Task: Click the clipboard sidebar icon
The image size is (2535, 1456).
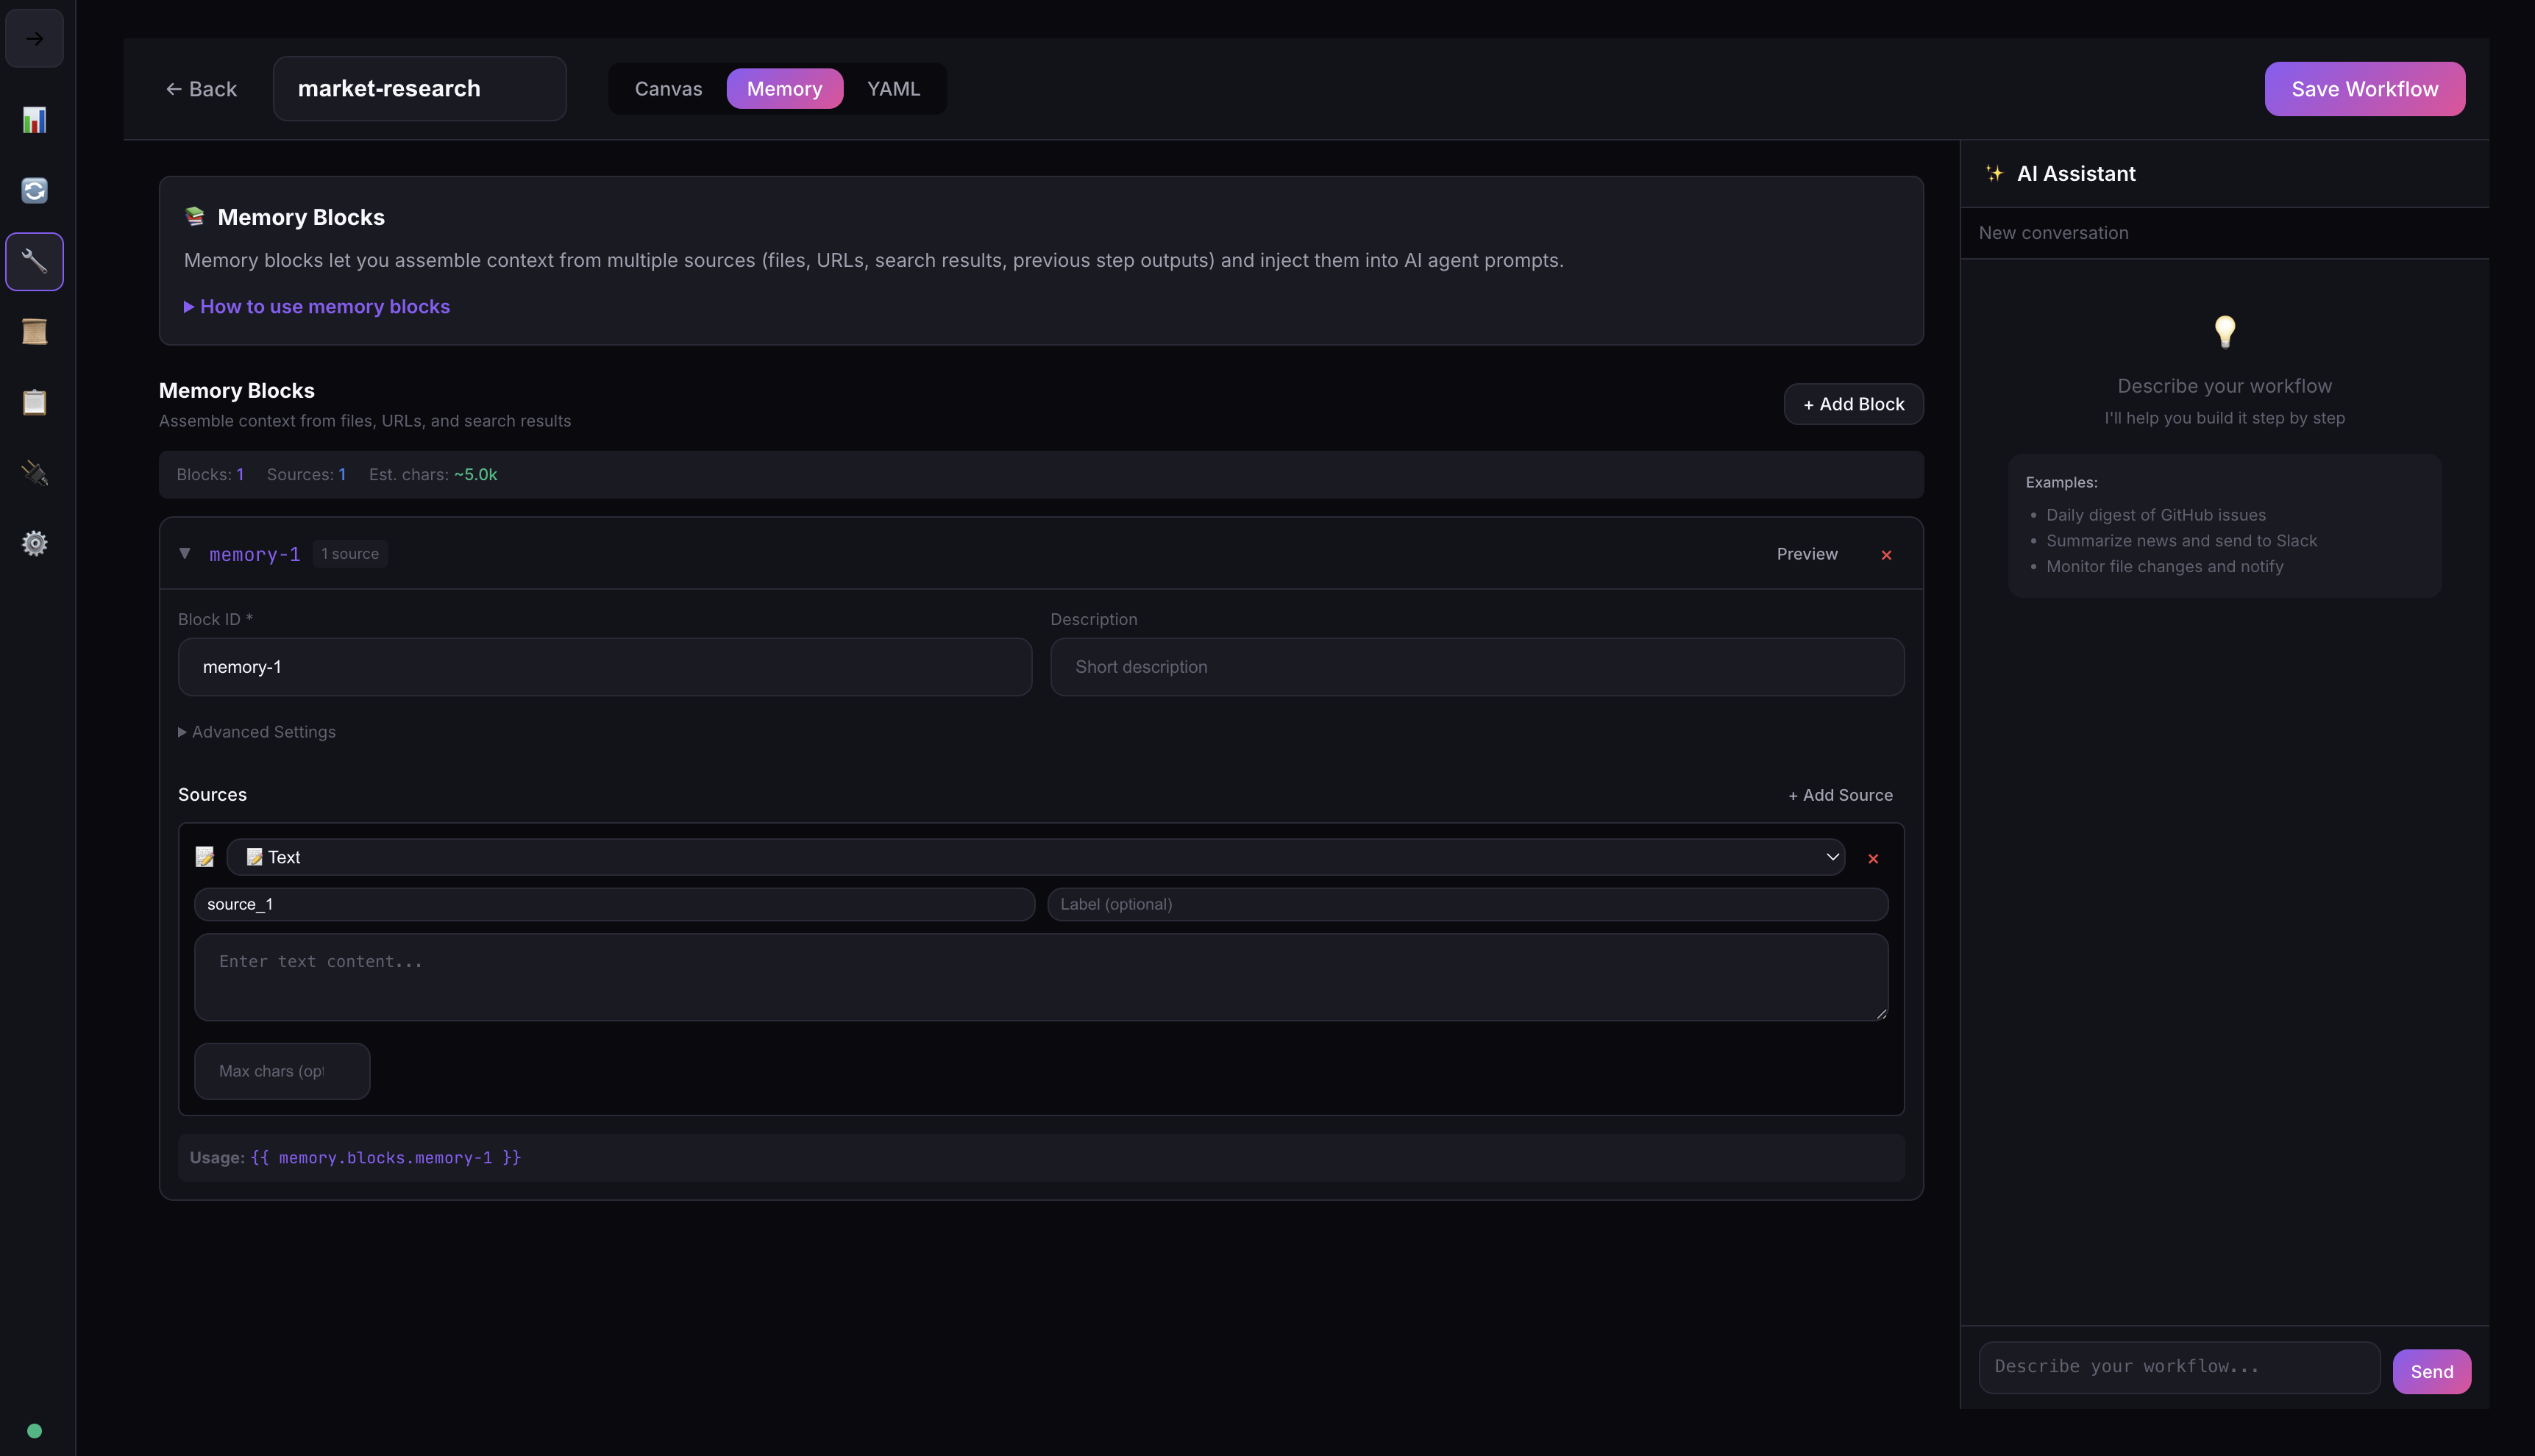Action: tap(34, 402)
